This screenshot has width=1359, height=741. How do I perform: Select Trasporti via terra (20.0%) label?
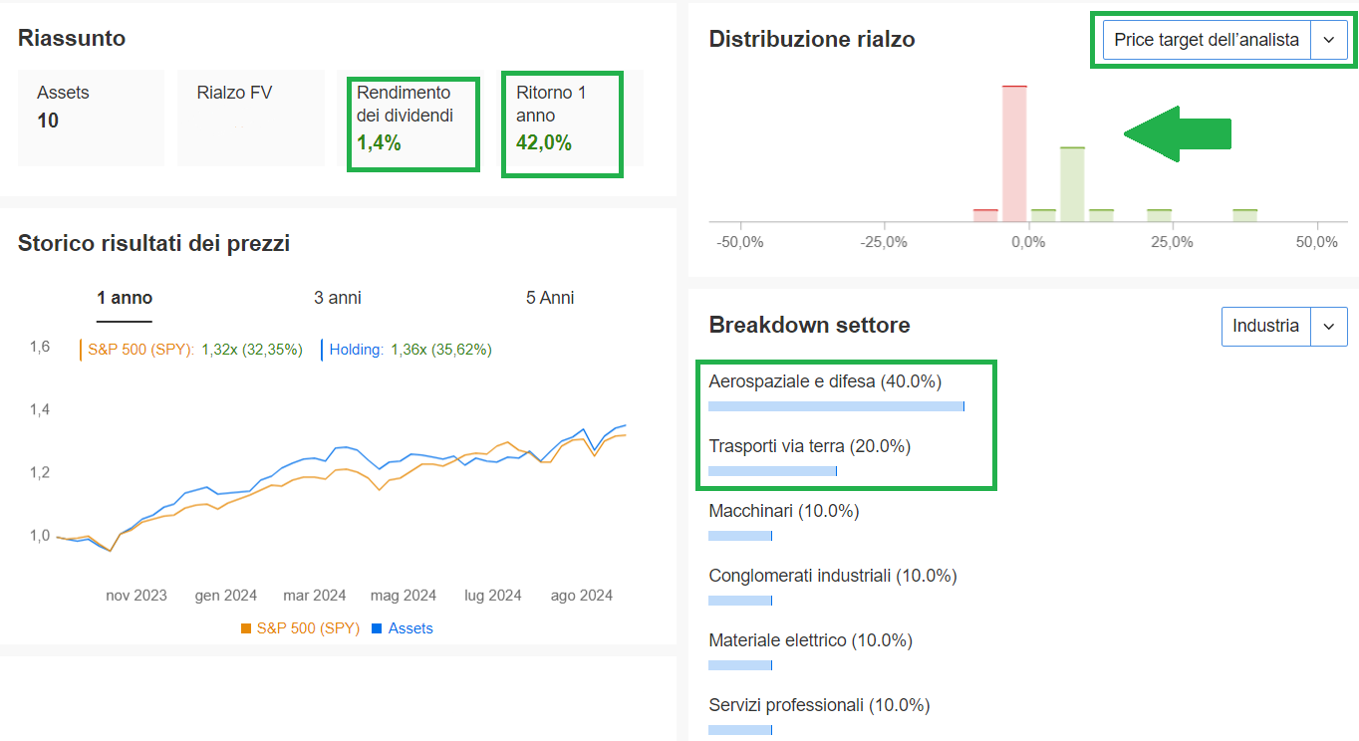[x=810, y=446]
